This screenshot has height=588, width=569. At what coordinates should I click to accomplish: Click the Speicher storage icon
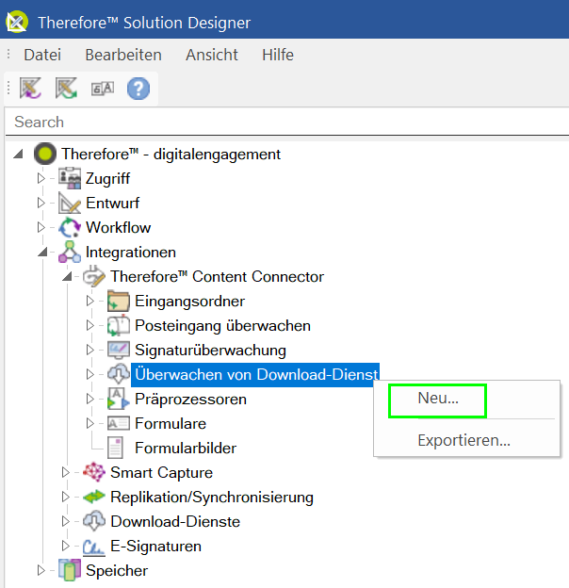click(70, 571)
